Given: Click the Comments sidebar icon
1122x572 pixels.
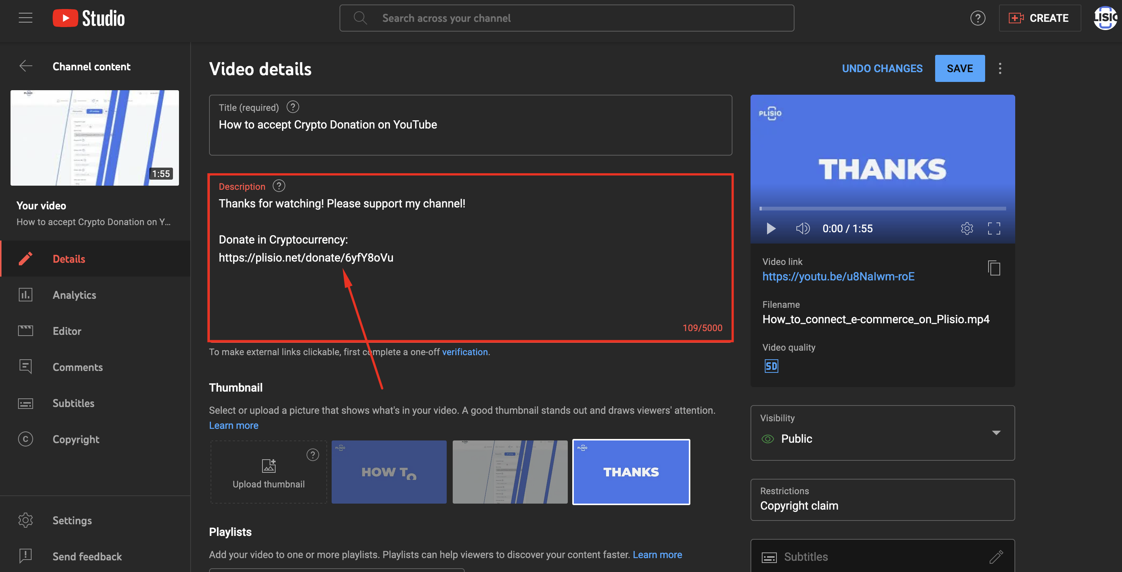Looking at the screenshot, I should (x=26, y=366).
